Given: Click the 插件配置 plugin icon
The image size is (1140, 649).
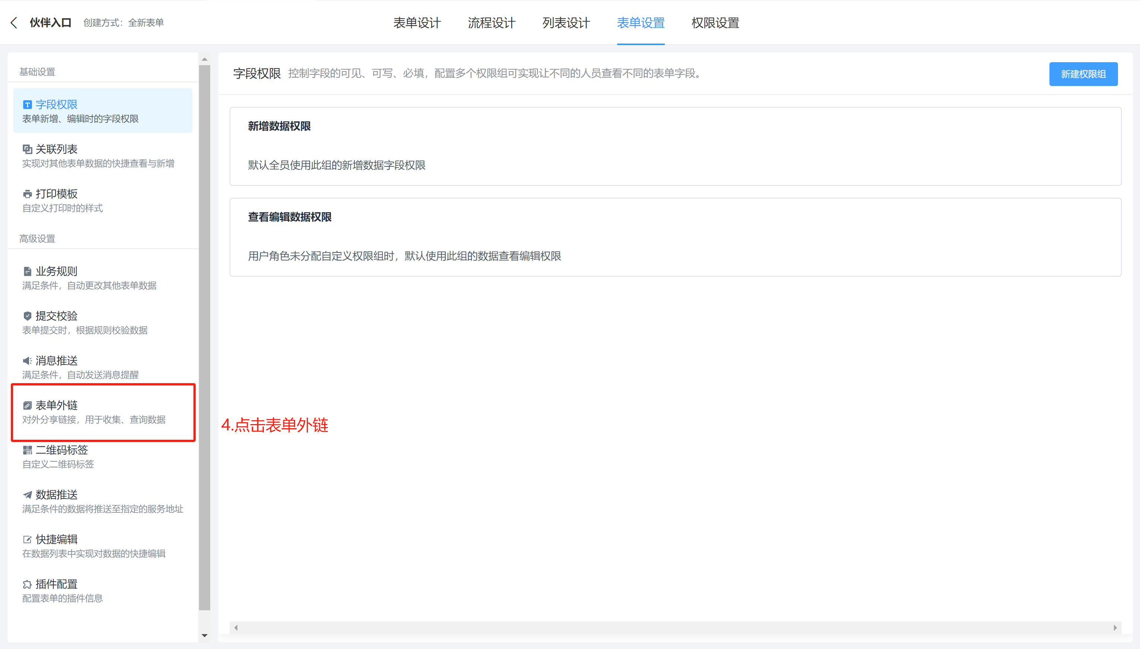Looking at the screenshot, I should 27,584.
